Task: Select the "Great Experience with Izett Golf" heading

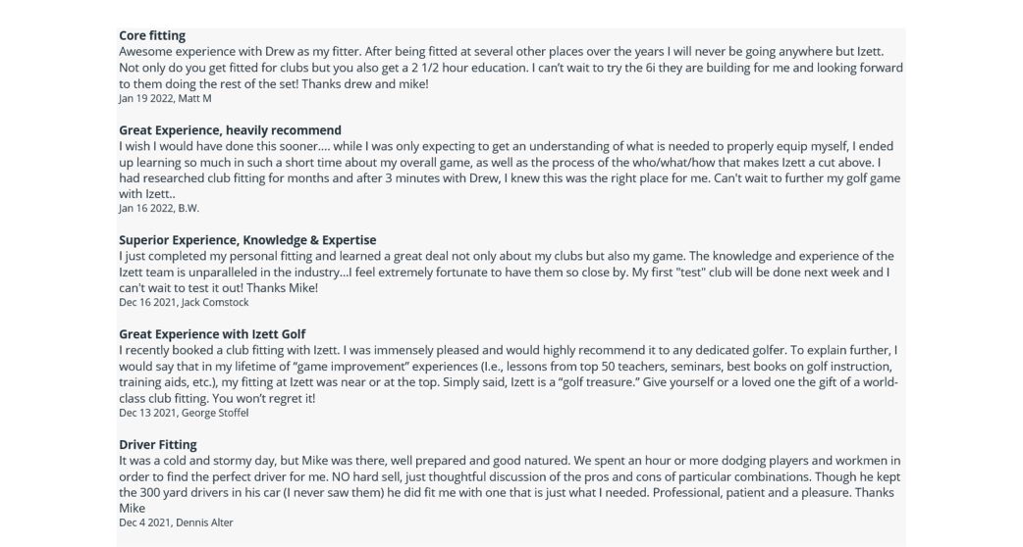Action: 212,334
